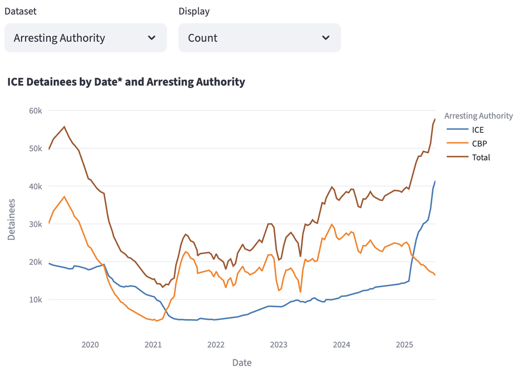Toggle ICE series in the legend
The width and height of the screenshot is (521, 375).
pyautogui.click(x=478, y=129)
